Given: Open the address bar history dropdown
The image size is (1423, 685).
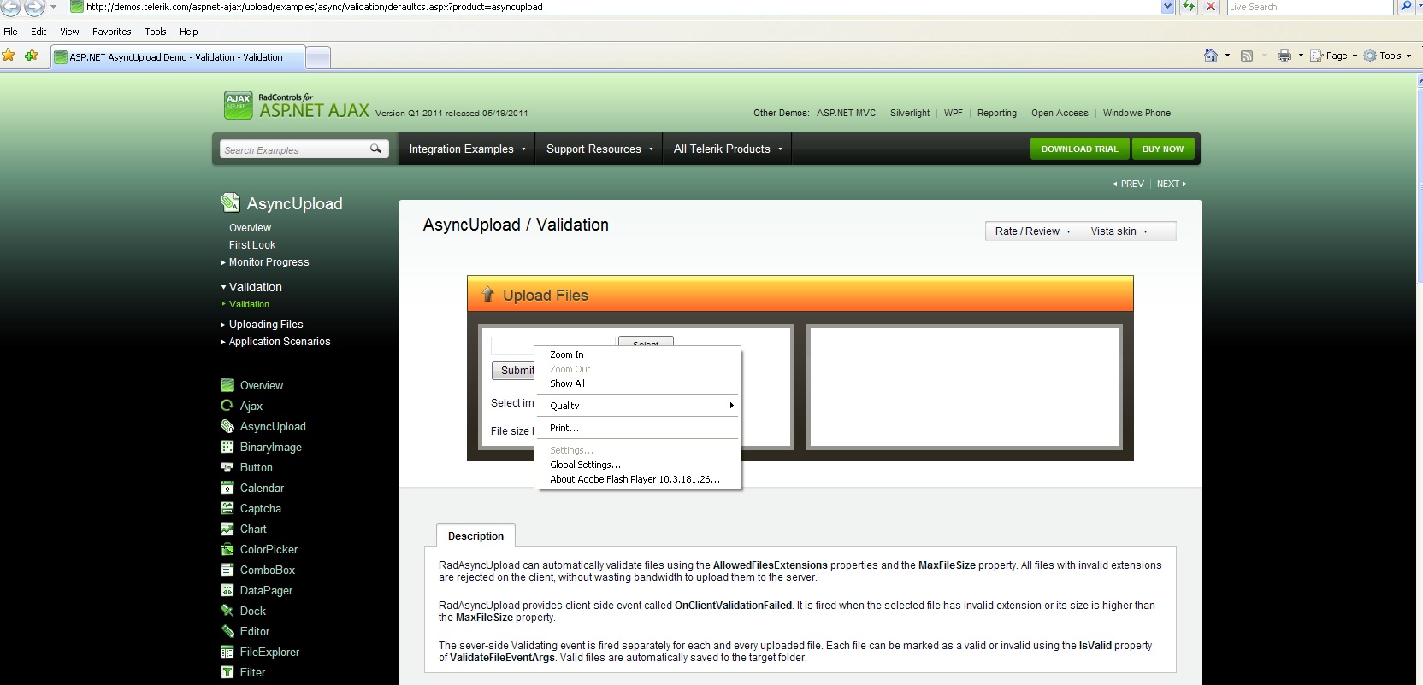Looking at the screenshot, I should pyautogui.click(x=1168, y=7).
